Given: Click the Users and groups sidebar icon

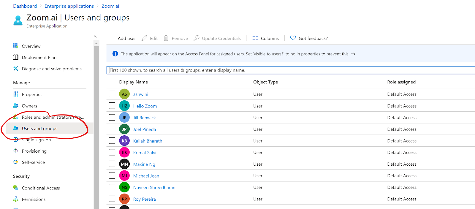Looking at the screenshot, I should tap(16, 128).
